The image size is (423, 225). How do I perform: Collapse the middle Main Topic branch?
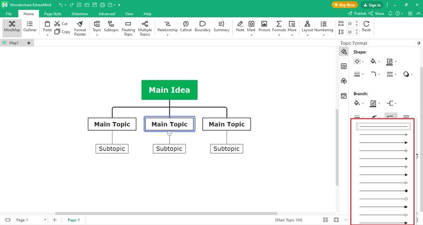click(x=169, y=133)
